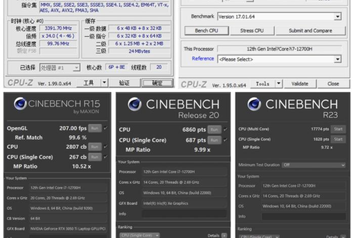Click the Info field in Cinebench R23
This screenshot has width=354, height=238.
point(303,216)
